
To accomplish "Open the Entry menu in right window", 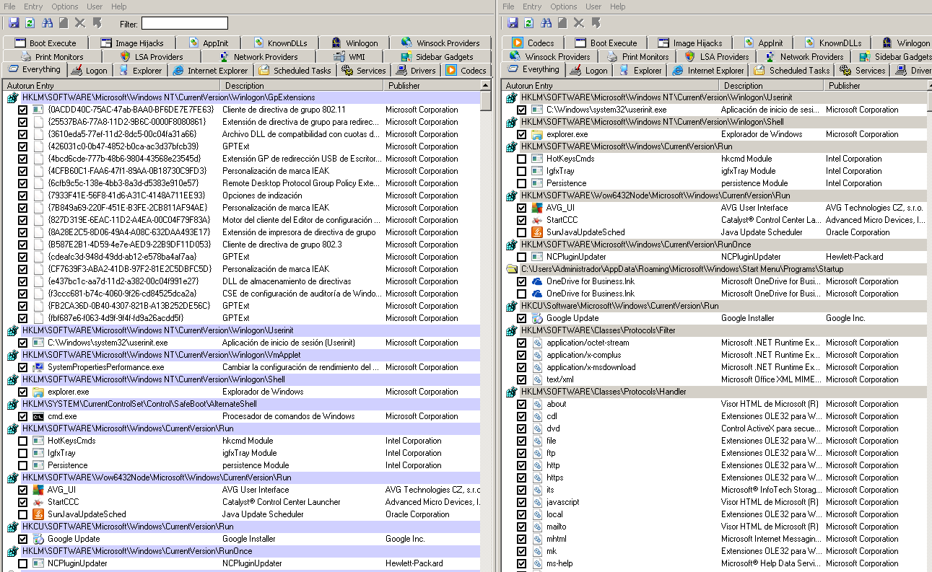I will coord(532,6).
